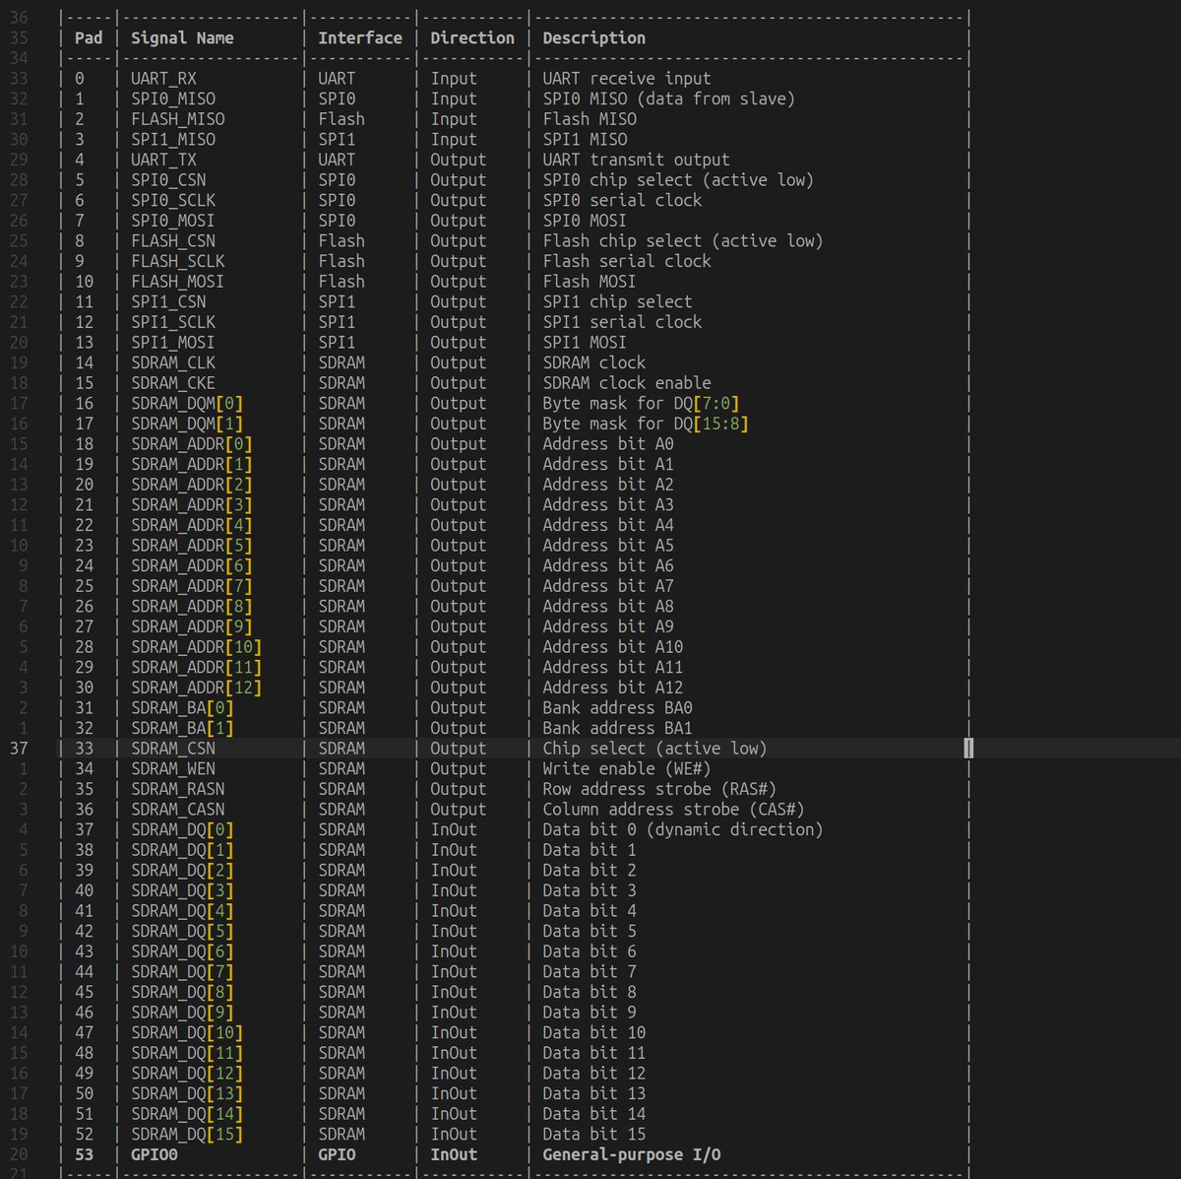Click the SPI1_SCLK signal name

[173, 322]
